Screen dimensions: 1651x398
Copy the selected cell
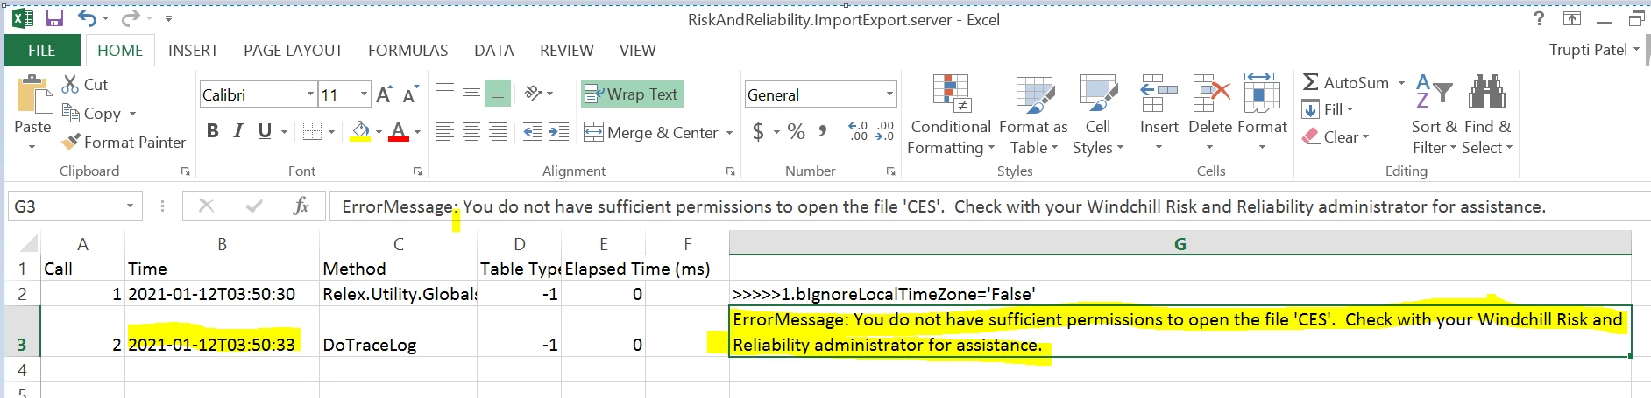pyautogui.click(x=92, y=113)
